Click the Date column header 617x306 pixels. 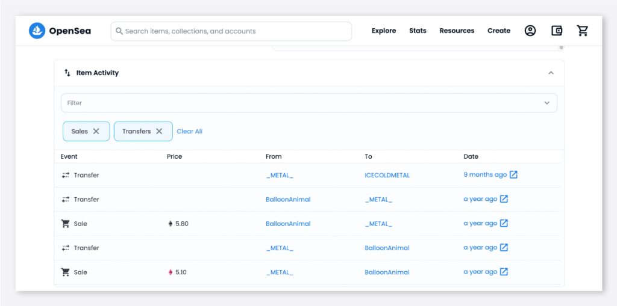pyautogui.click(x=471, y=156)
